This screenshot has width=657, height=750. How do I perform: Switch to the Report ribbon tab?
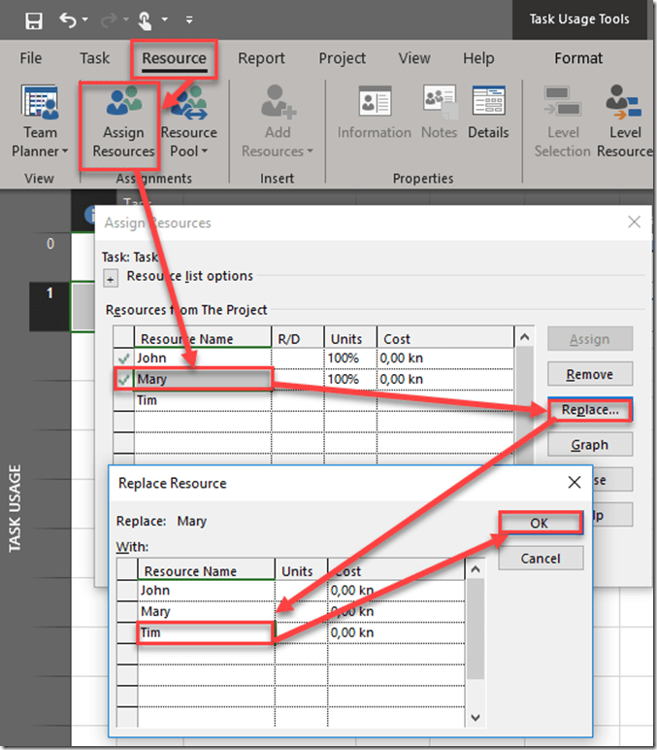point(261,58)
